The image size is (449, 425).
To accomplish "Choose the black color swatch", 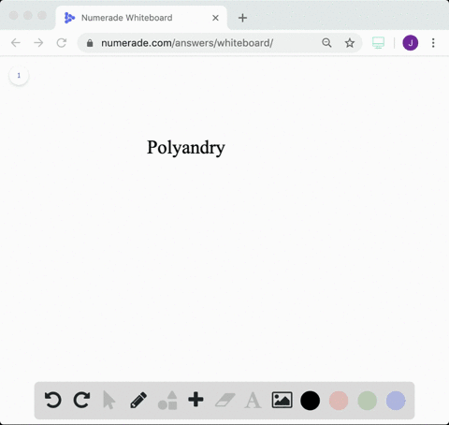I will (x=310, y=401).
